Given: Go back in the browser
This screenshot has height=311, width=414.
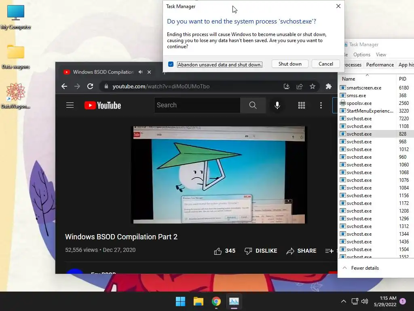Looking at the screenshot, I should click(x=64, y=86).
